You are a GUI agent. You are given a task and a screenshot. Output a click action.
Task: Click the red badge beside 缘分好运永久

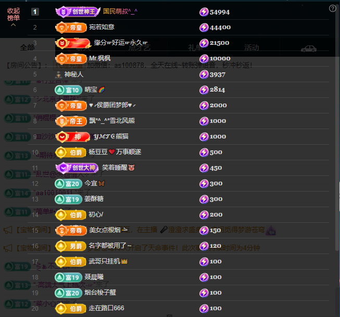click(73, 43)
